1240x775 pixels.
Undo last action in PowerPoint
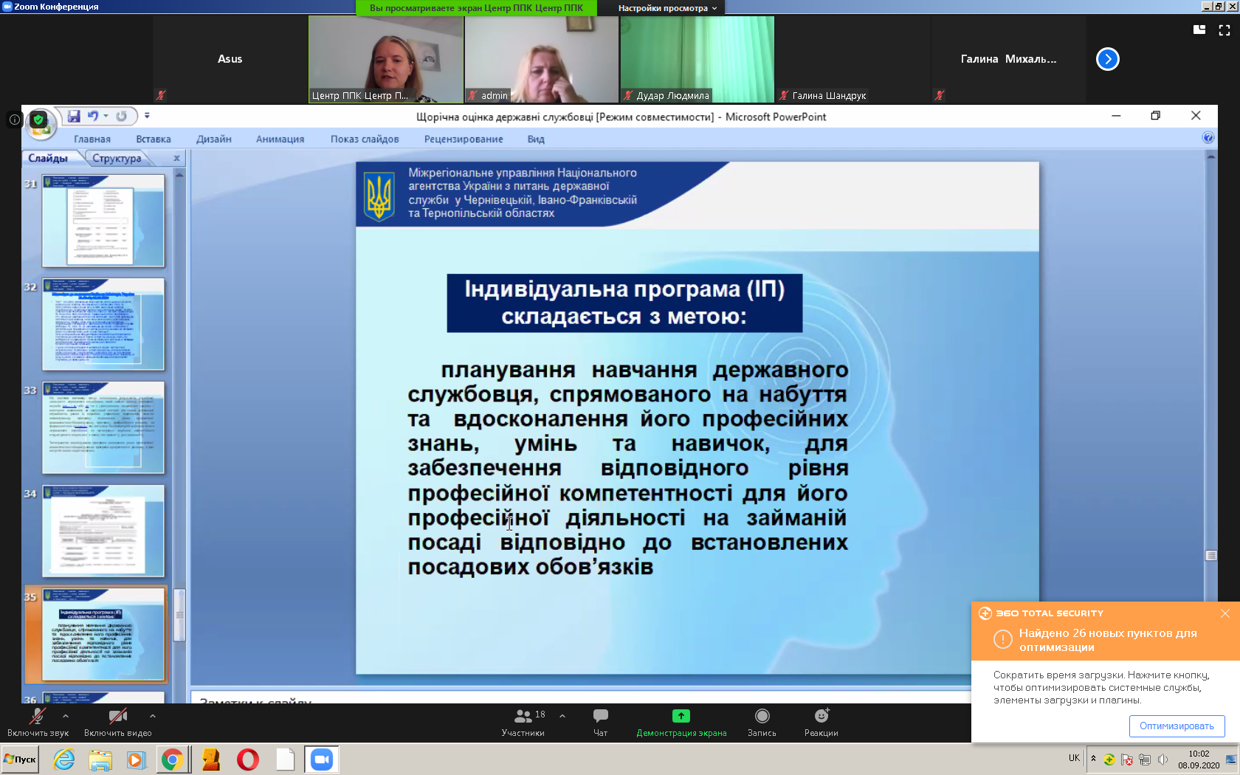pyautogui.click(x=93, y=116)
